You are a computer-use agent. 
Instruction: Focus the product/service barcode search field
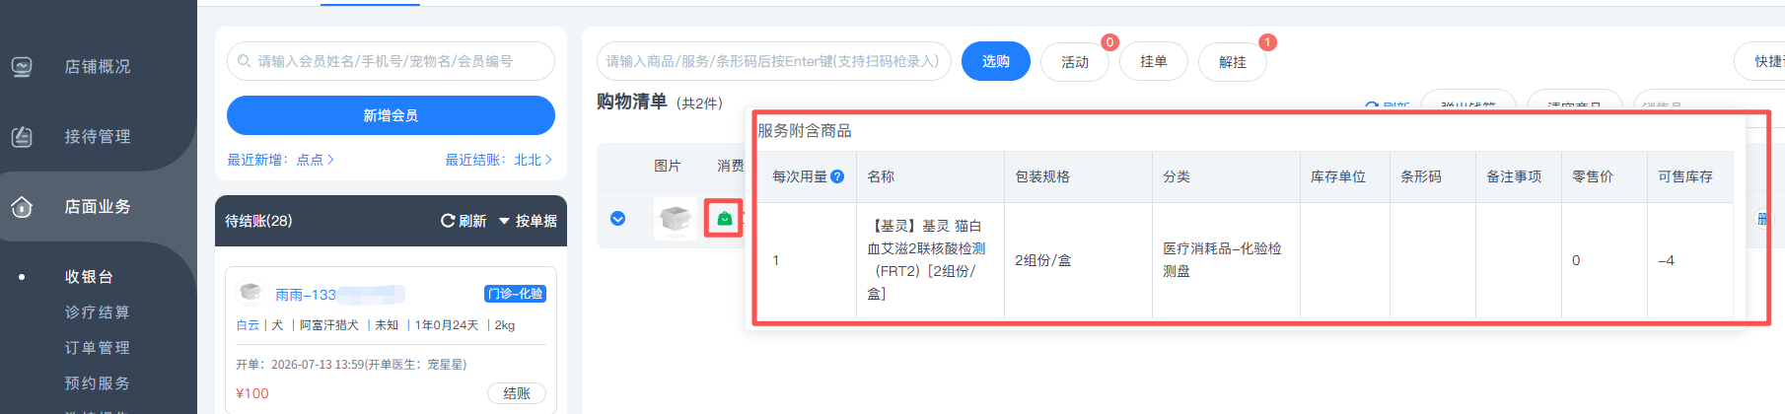(x=774, y=61)
